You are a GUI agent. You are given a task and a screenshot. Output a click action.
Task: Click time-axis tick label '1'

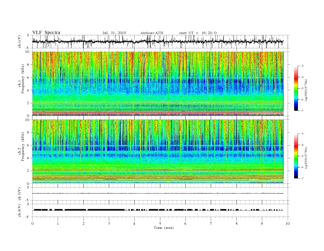coord(58,224)
